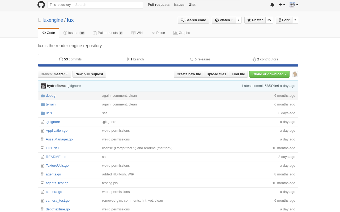This screenshot has width=340, height=212.
Task: Select the language bar under repository stats
Action: pos(168,65)
